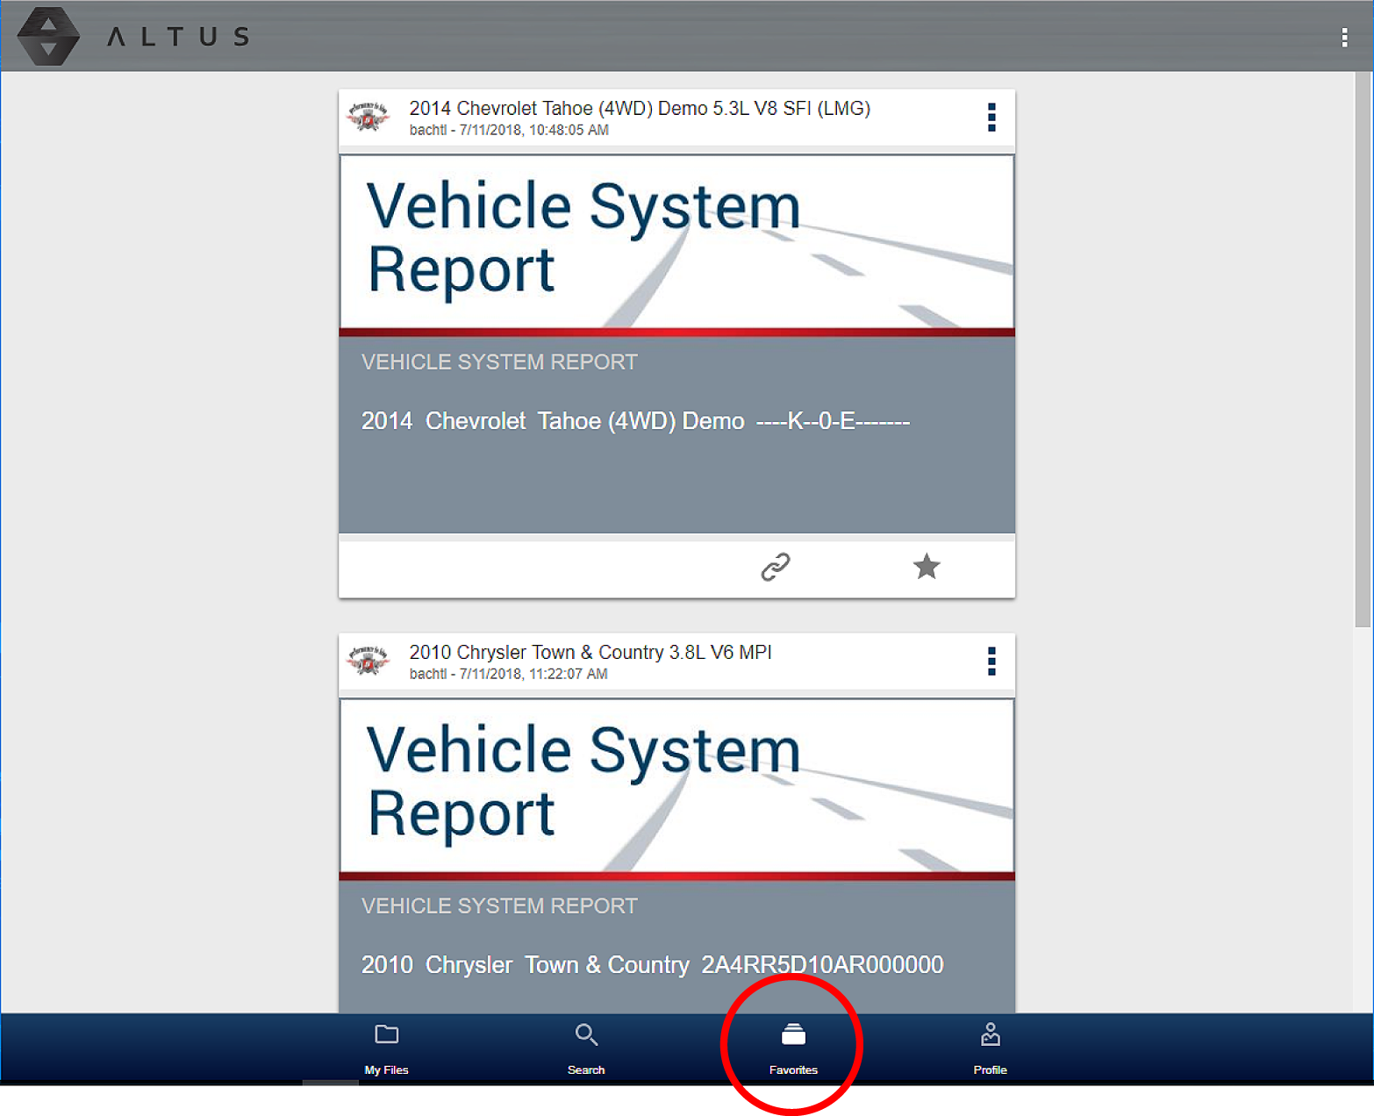The image size is (1374, 1116).
Task: Open the Favorites icon in bottom bar
Action: pos(793,1035)
